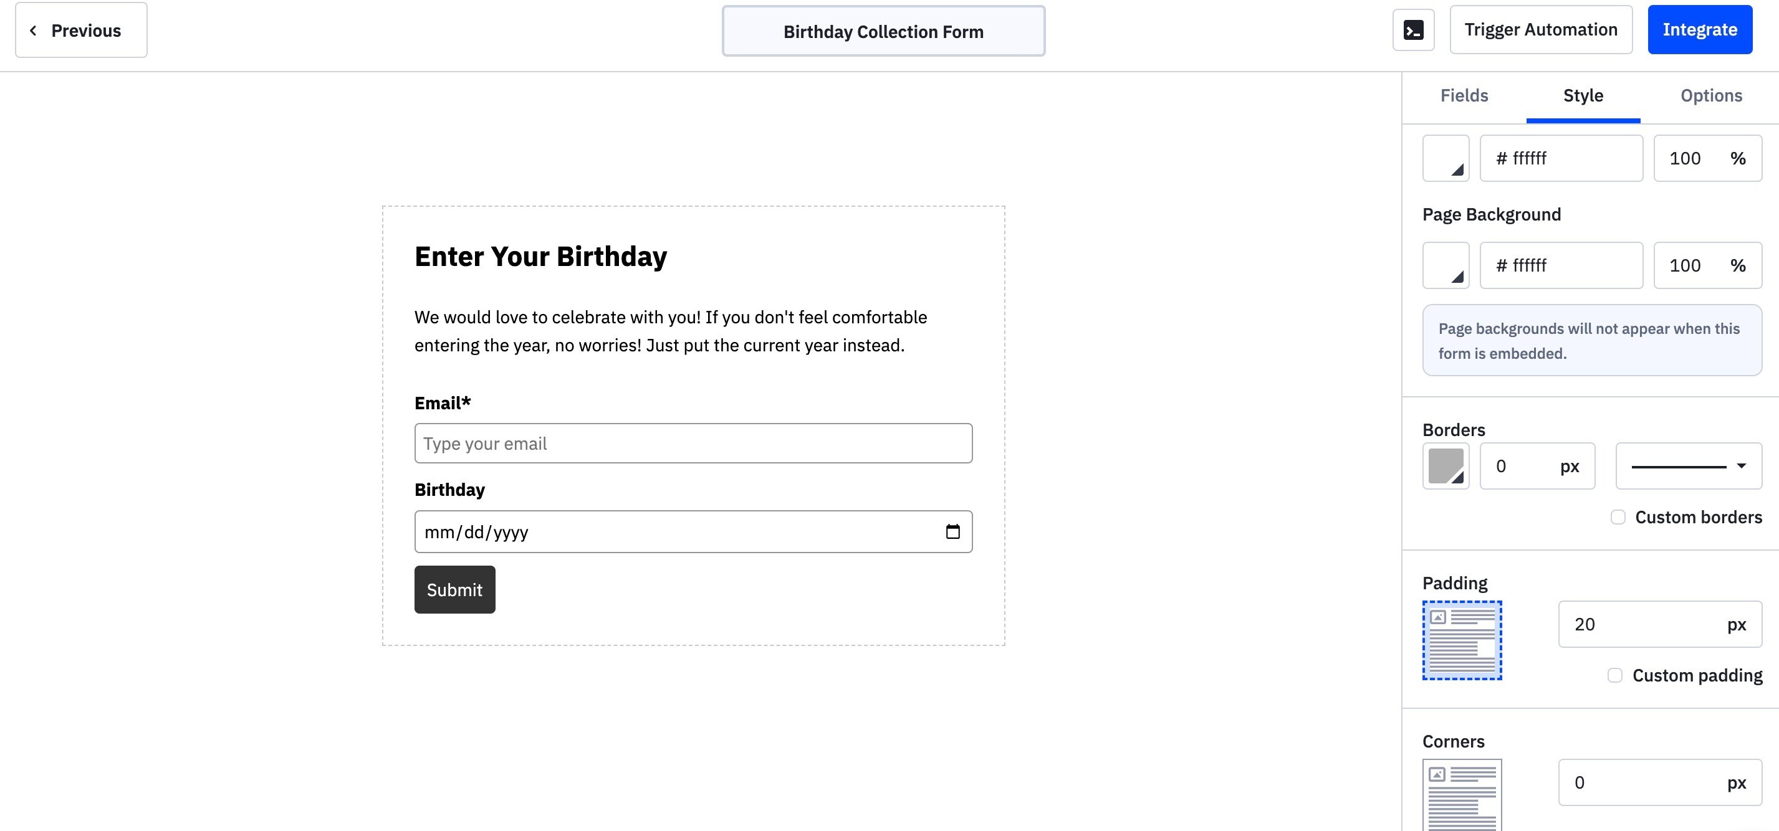Switch to the Fields tab
This screenshot has width=1779, height=831.
pyautogui.click(x=1464, y=96)
